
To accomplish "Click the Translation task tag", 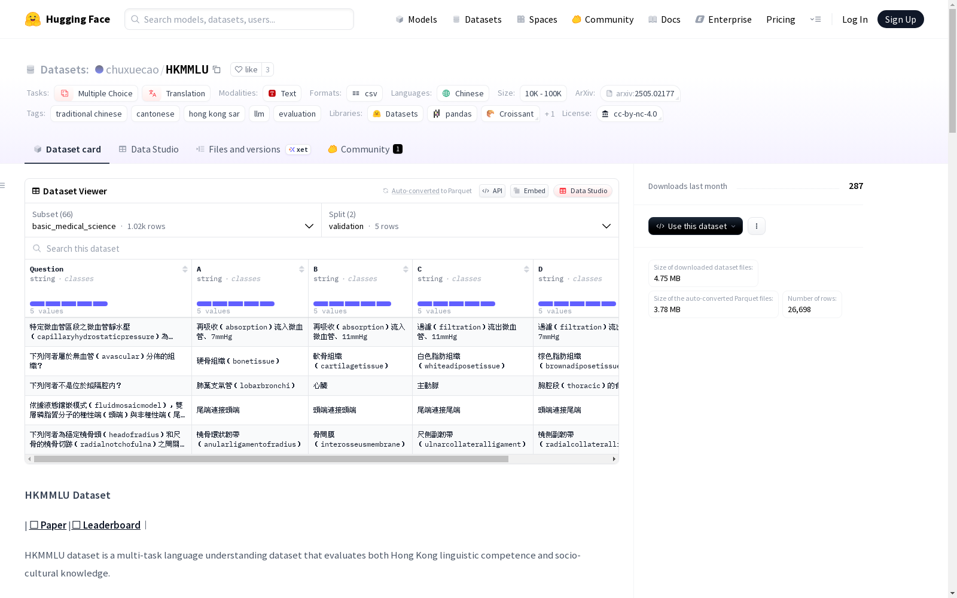I will (x=176, y=93).
